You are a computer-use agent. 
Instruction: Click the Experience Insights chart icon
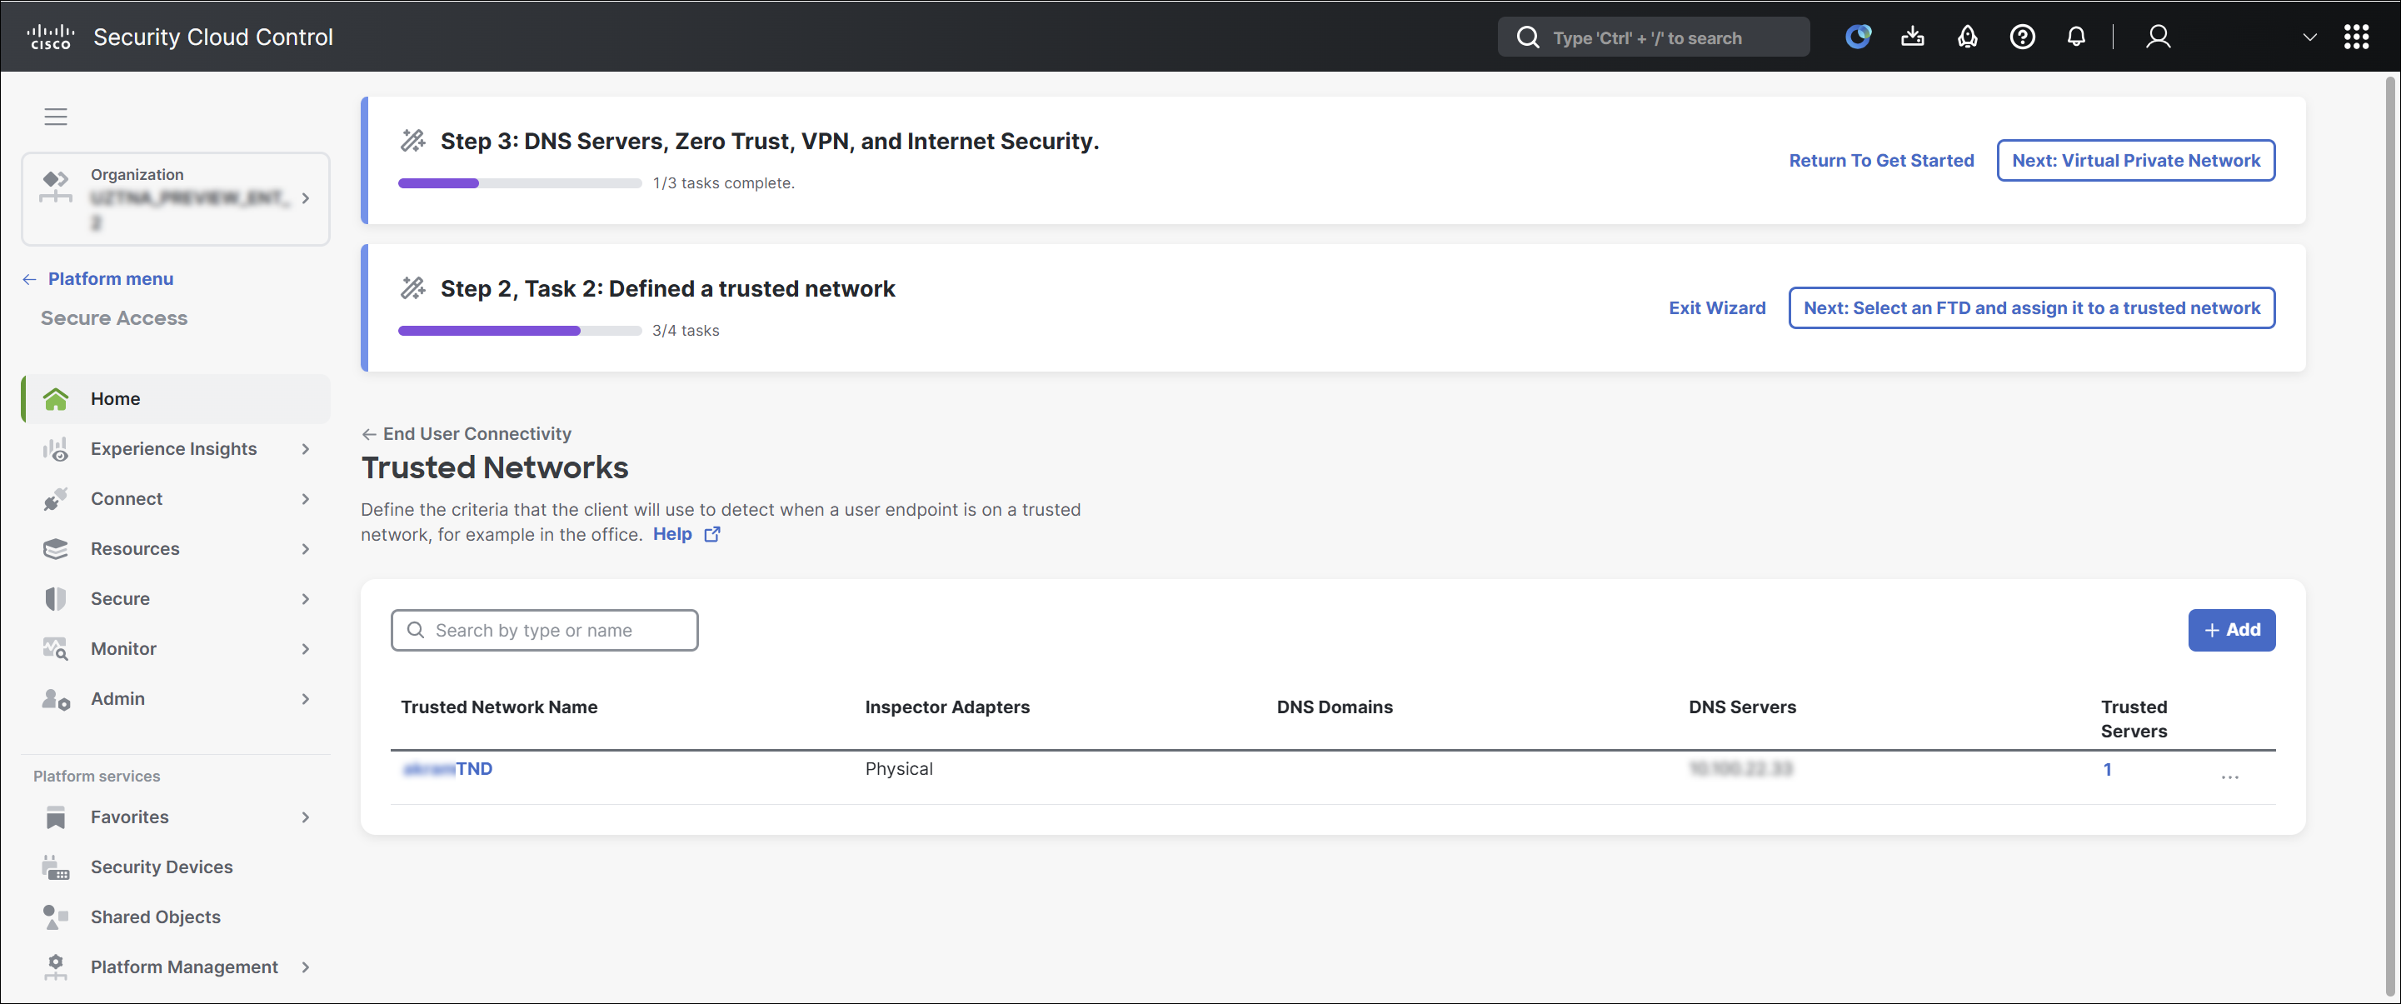click(56, 449)
